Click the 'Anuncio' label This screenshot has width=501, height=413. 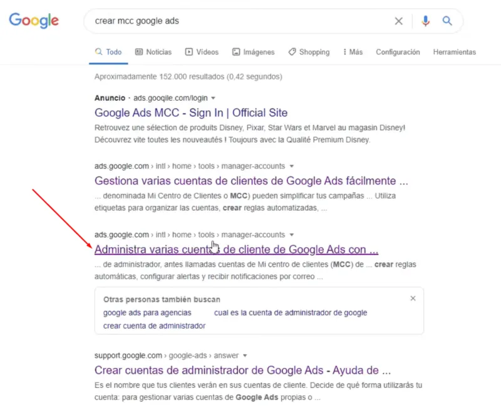coord(110,98)
